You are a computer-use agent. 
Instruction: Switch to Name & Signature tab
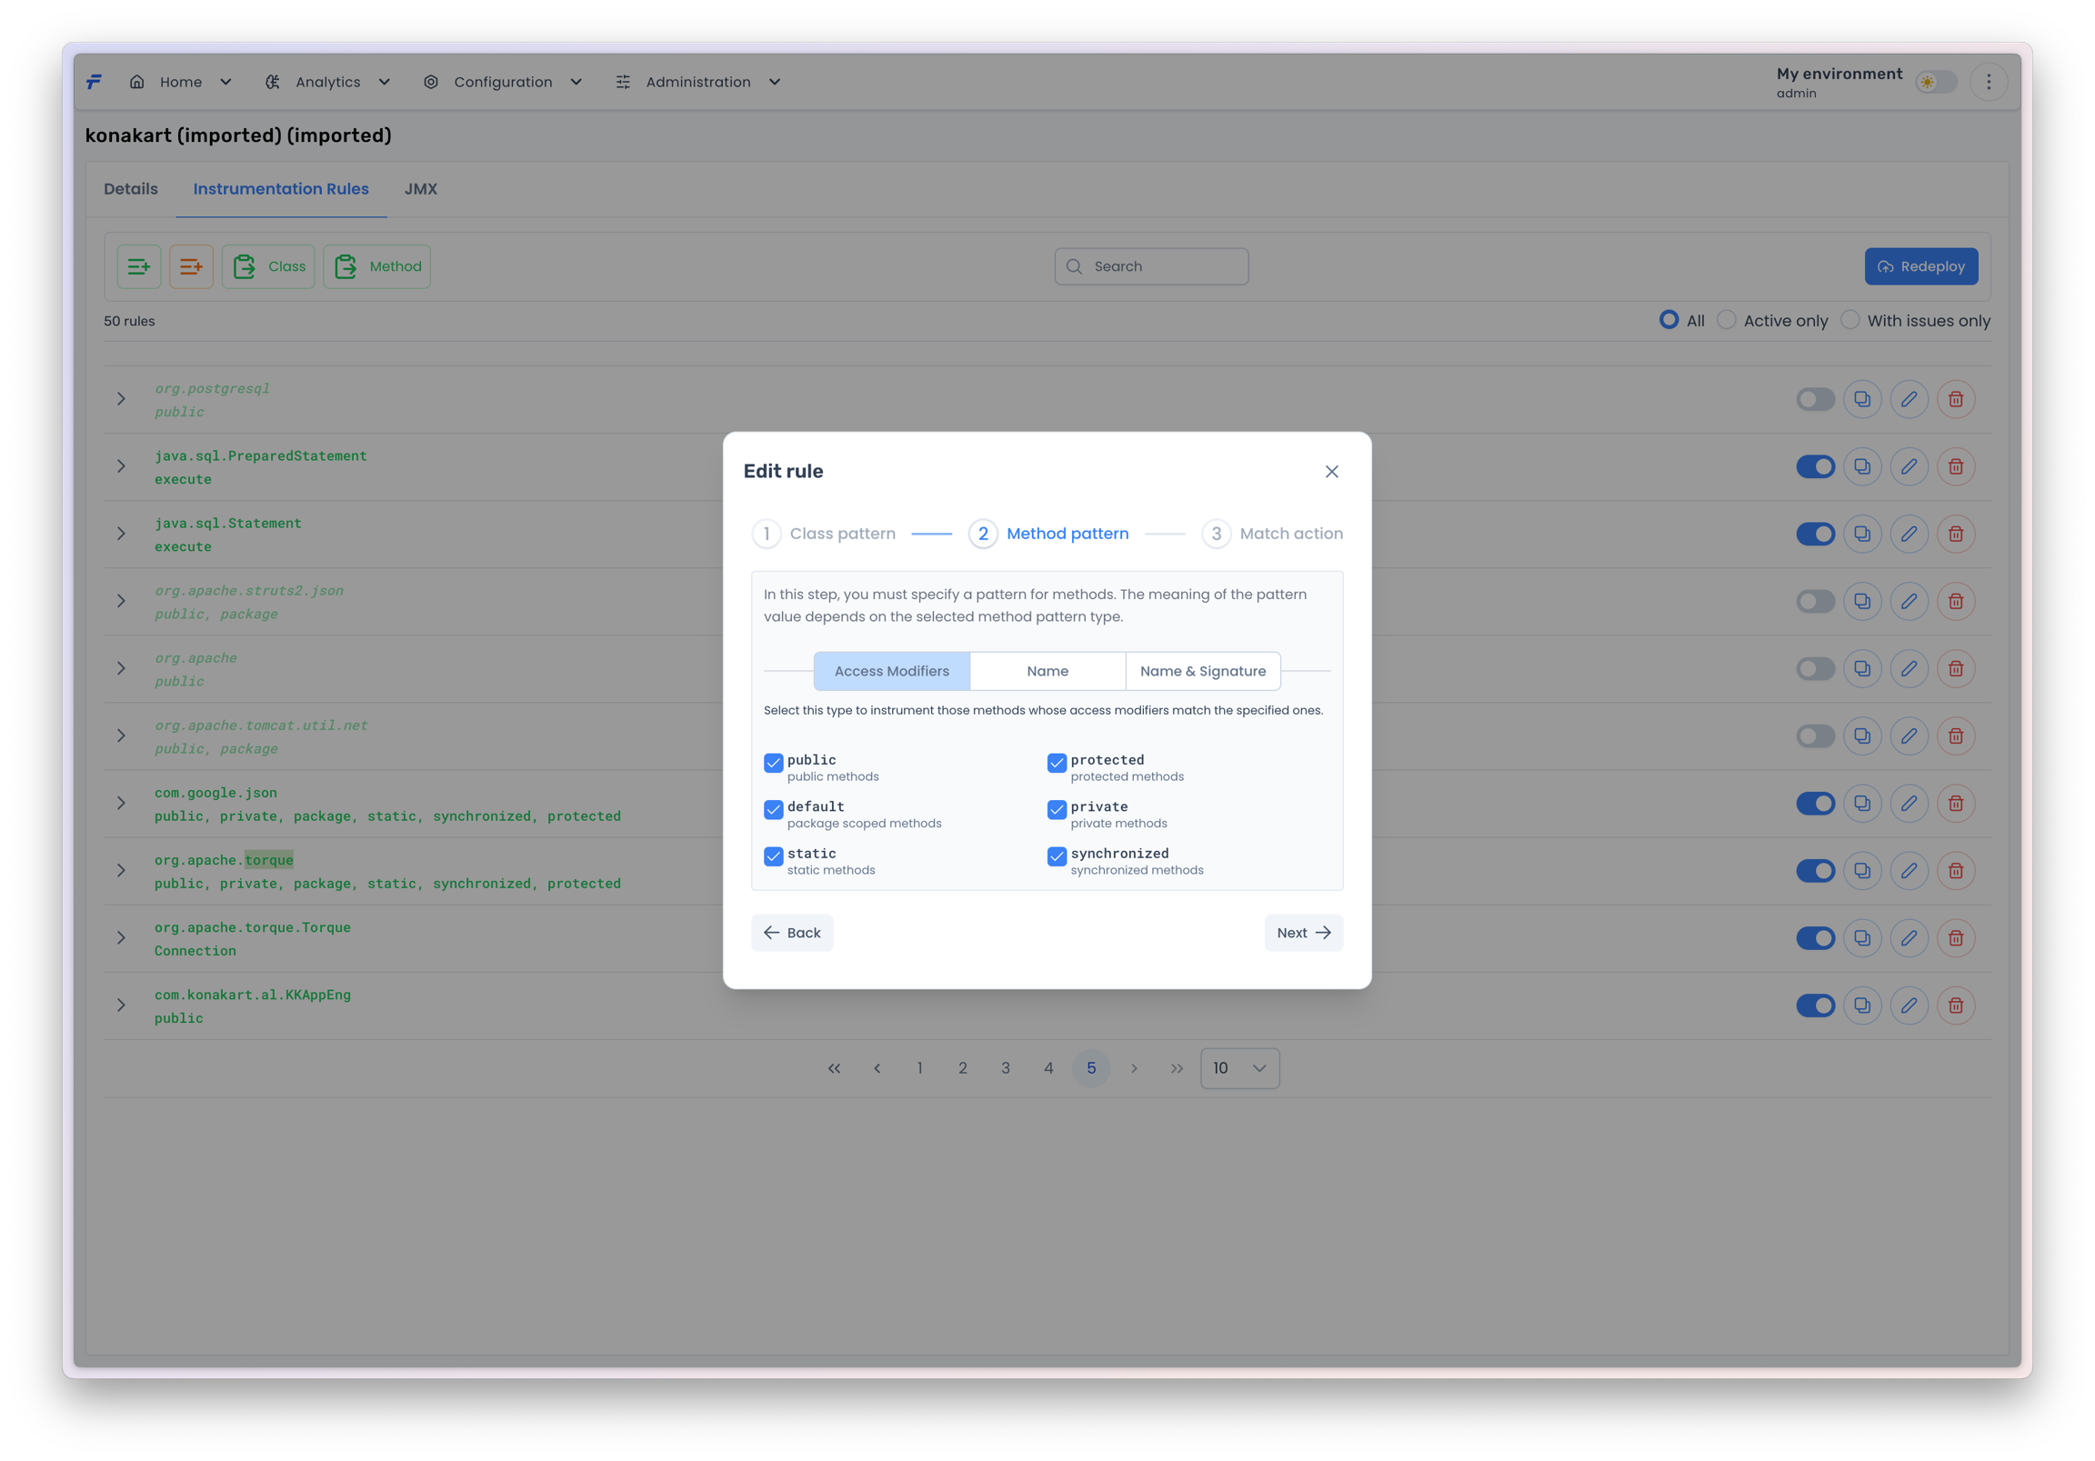coord(1203,671)
